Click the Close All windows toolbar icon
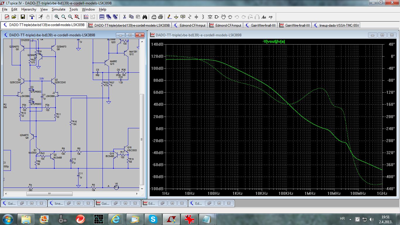 [115, 17]
